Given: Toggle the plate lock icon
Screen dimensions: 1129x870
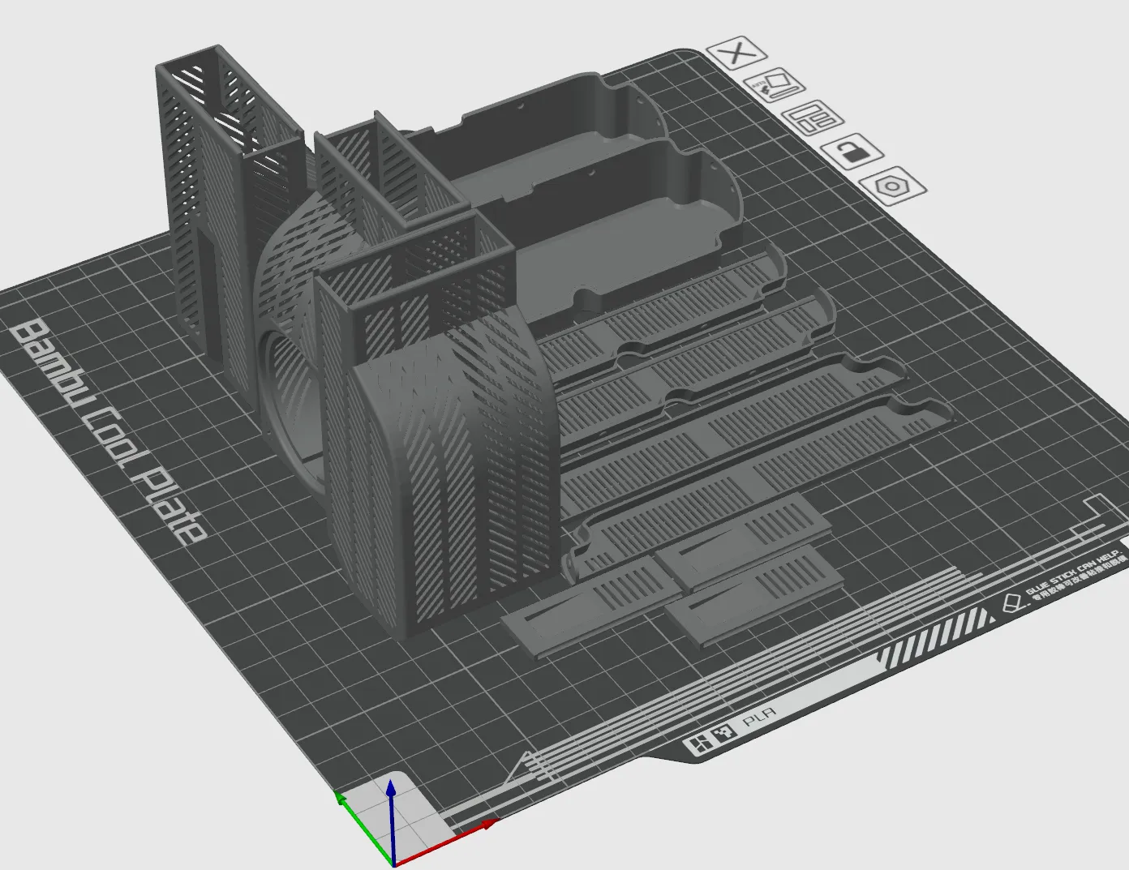Looking at the screenshot, I should click(852, 152).
